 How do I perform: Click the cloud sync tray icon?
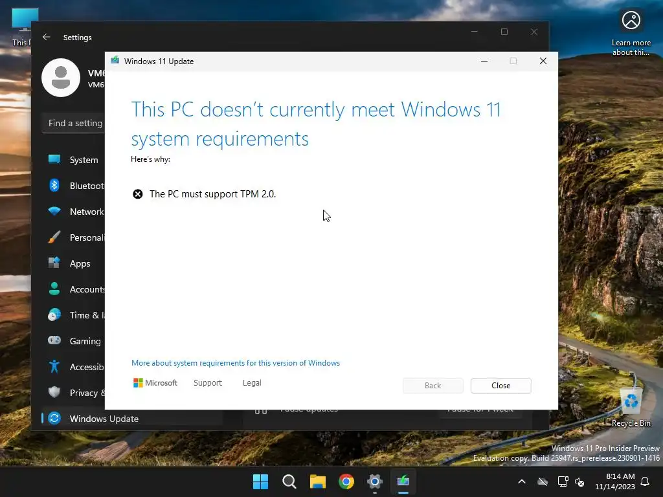[x=543, y=481]
